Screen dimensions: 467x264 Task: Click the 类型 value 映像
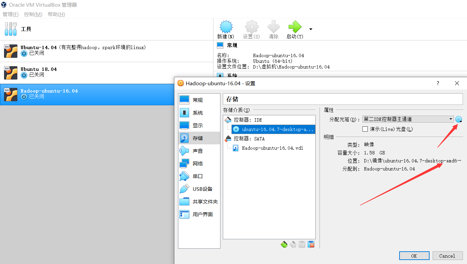369,145
